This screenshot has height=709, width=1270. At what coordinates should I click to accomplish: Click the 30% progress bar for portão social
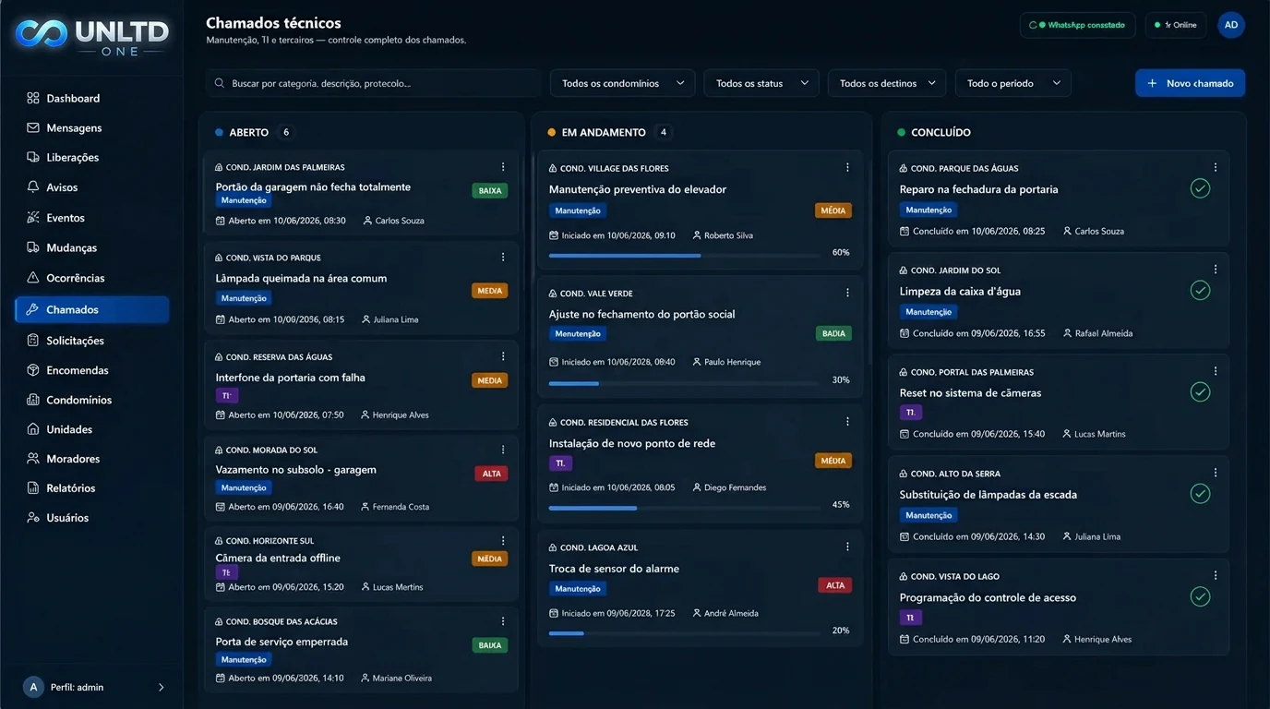pos(684,383)
